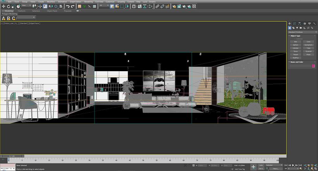Click the Cylinder primitive button
The height and width of the screenshot is (171, 318).
pyautogui.click(x=296, y=48)
